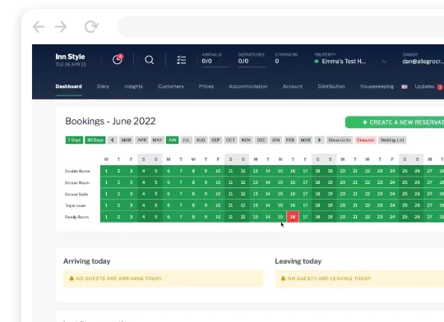Click day 24 in Family Room row
Viewport: 444px width, 322px height.
(392, 217)
